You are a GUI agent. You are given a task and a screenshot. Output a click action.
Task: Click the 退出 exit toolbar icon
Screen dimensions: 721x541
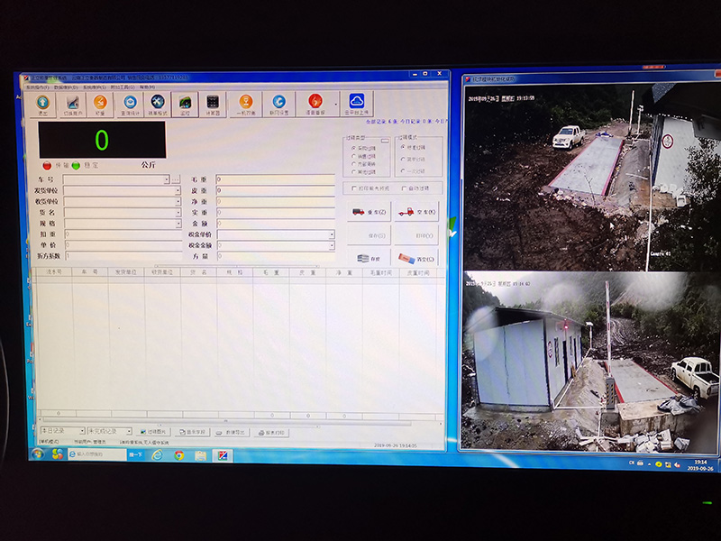coord(42,104)
